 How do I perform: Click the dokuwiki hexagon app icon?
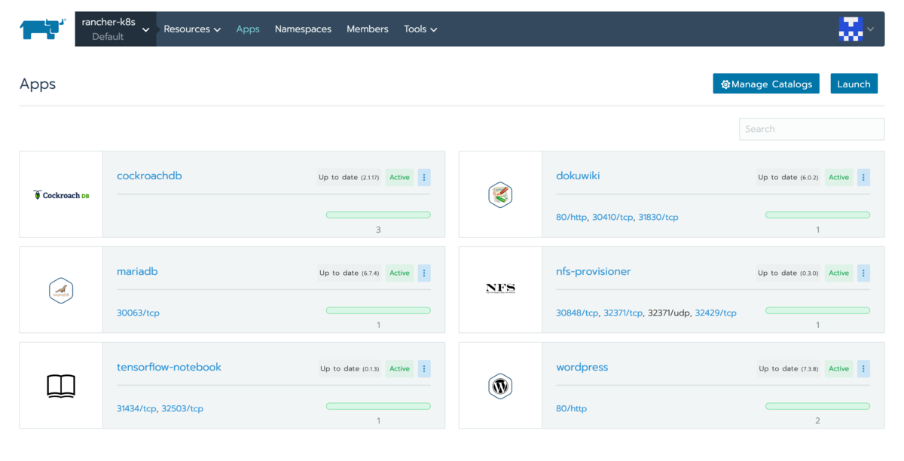pyautogui.click(x=500, y=195)
